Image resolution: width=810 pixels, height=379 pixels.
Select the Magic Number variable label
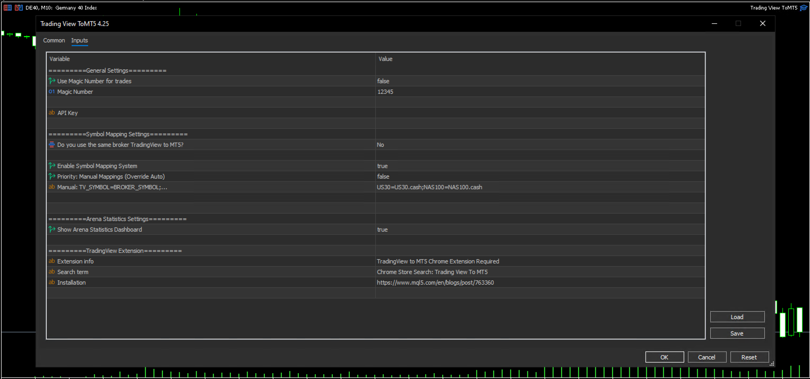point(75,92)
